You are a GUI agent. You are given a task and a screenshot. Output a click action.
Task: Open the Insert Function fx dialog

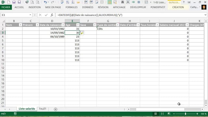click(x=52, y=15)
